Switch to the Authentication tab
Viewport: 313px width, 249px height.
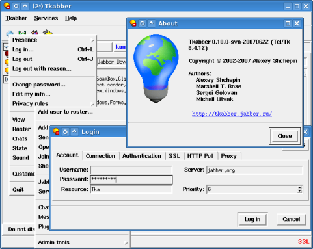click(x=142, y=156)
